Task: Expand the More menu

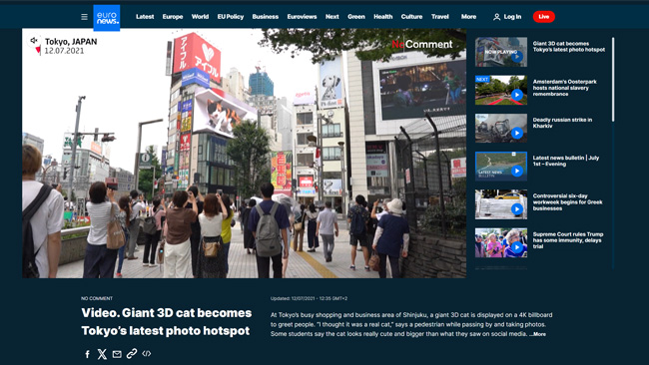Action: (x=468, y=17)
